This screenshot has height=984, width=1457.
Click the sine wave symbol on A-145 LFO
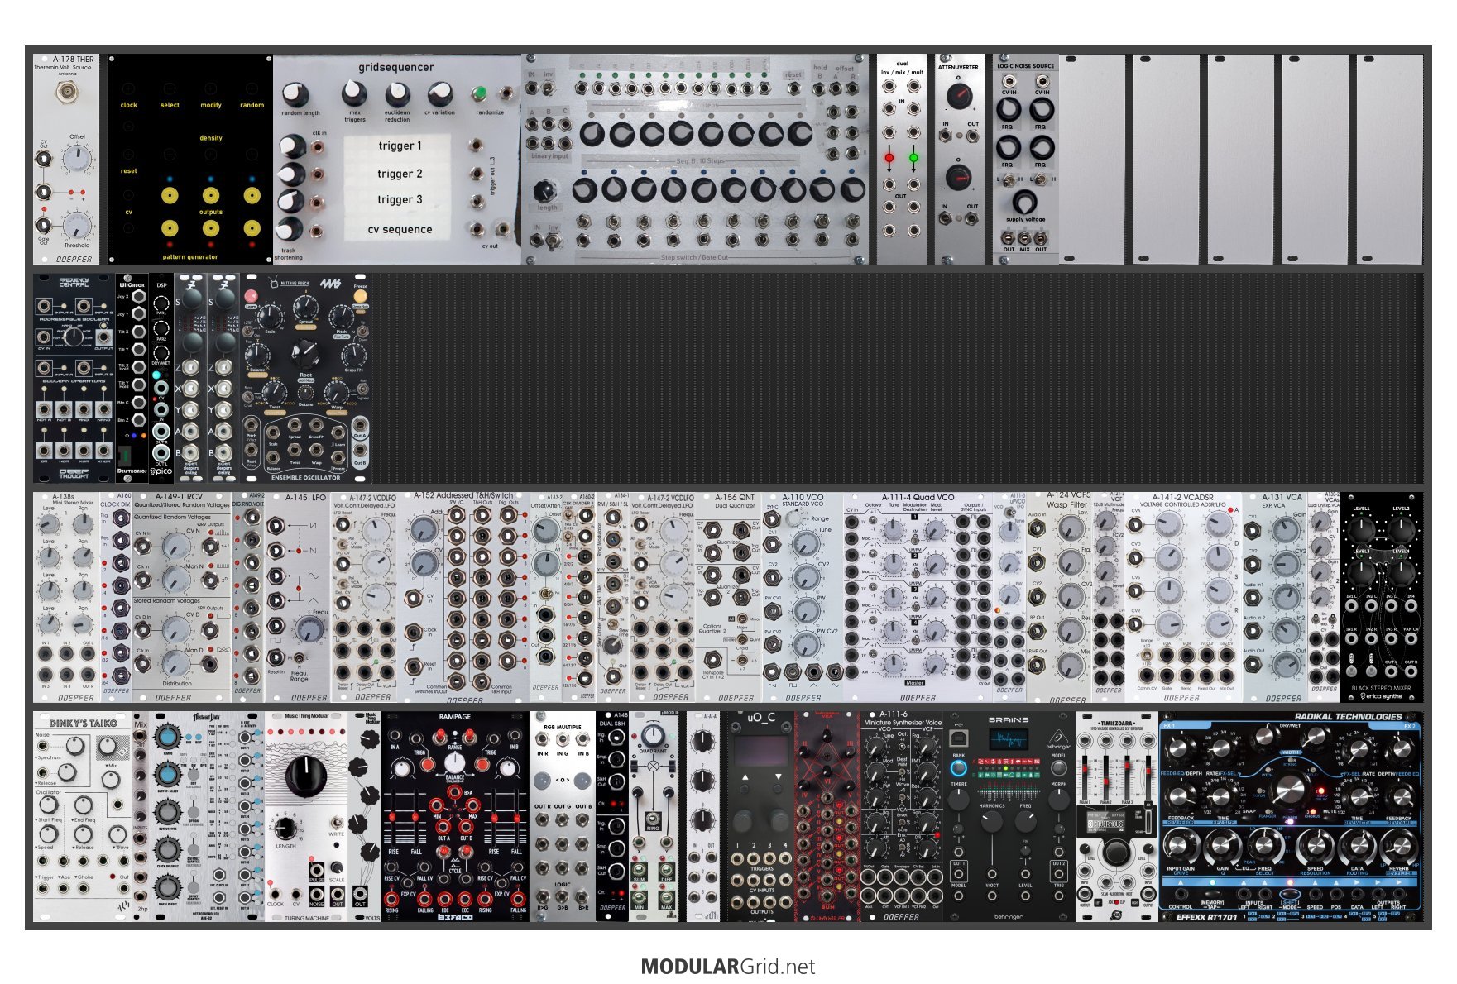[x=312, y=575]
